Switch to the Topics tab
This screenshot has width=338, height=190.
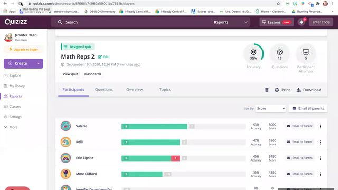point(165,90)
